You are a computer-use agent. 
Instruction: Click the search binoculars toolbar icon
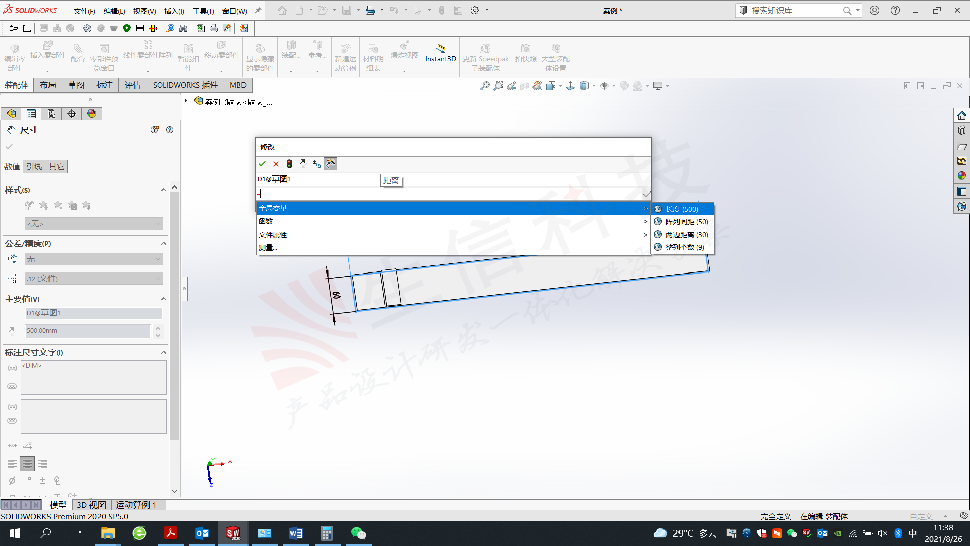(183, 28)
